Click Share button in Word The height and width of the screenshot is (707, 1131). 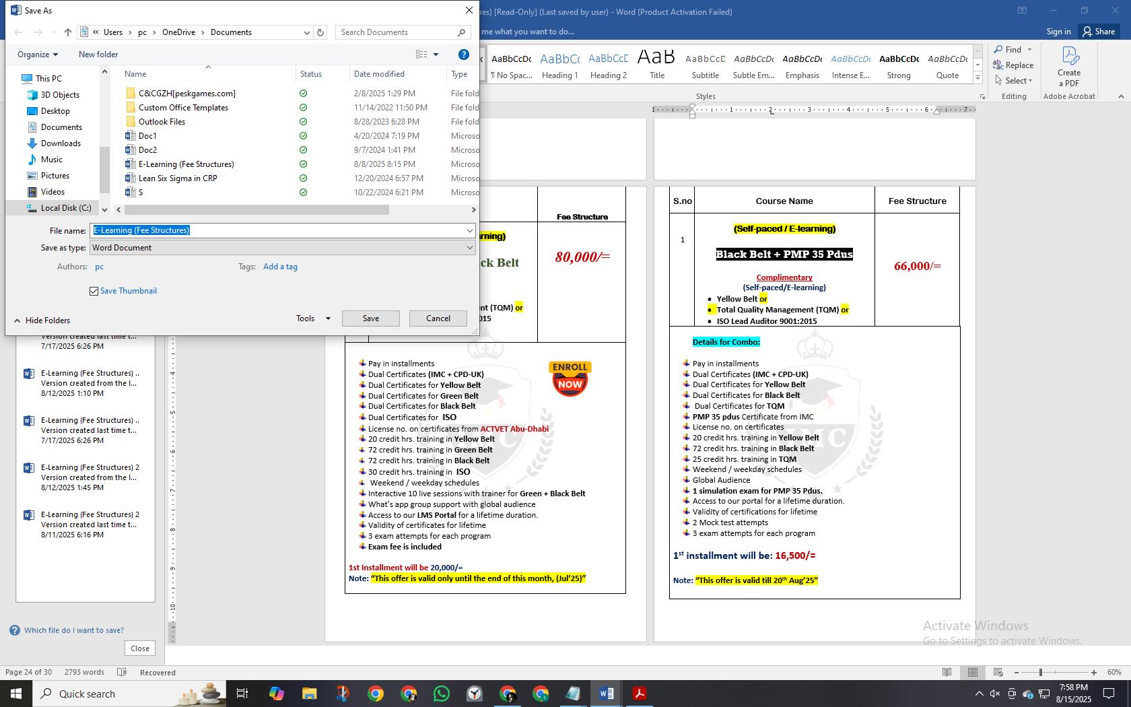coord(1099,32)
